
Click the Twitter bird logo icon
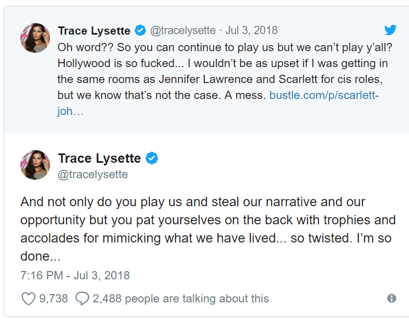tap(390, 31)
